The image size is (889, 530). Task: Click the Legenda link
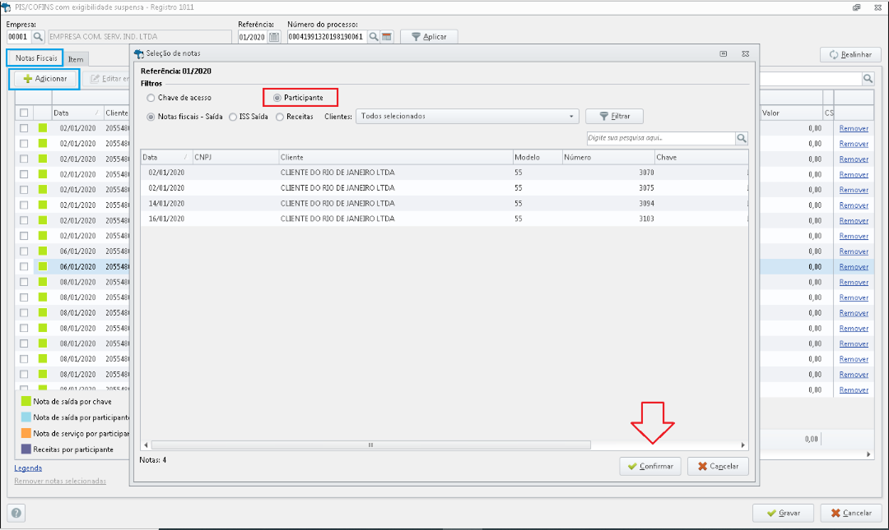pos(28,468)
